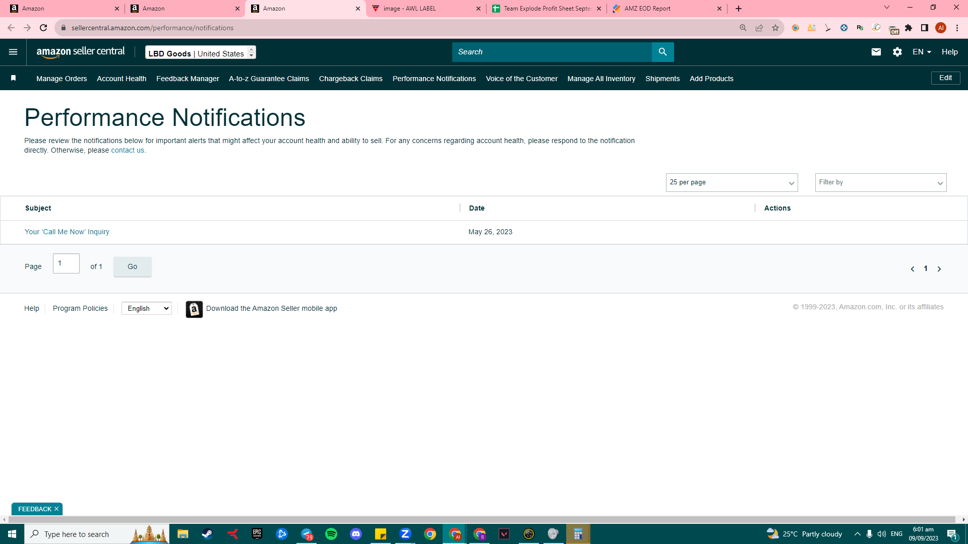Click the browser share icon
Screen dimensions: 968x544
coord(759,28)
